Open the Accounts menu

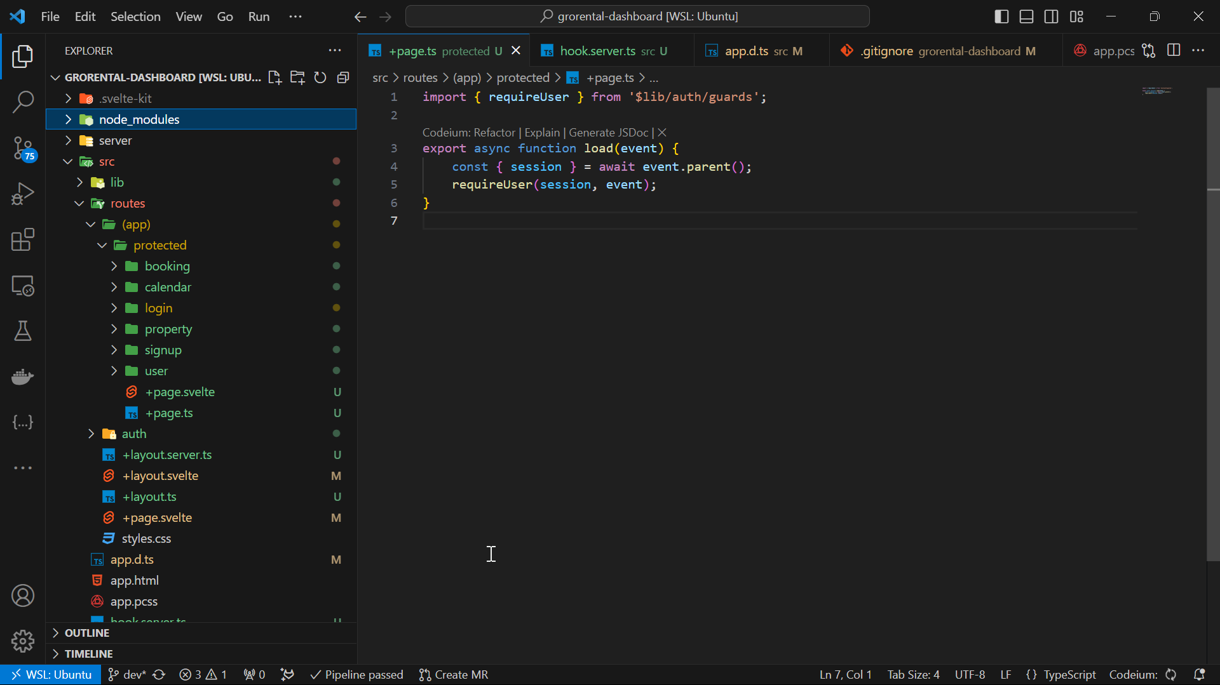pyautogui.click(x=23, y=595)
